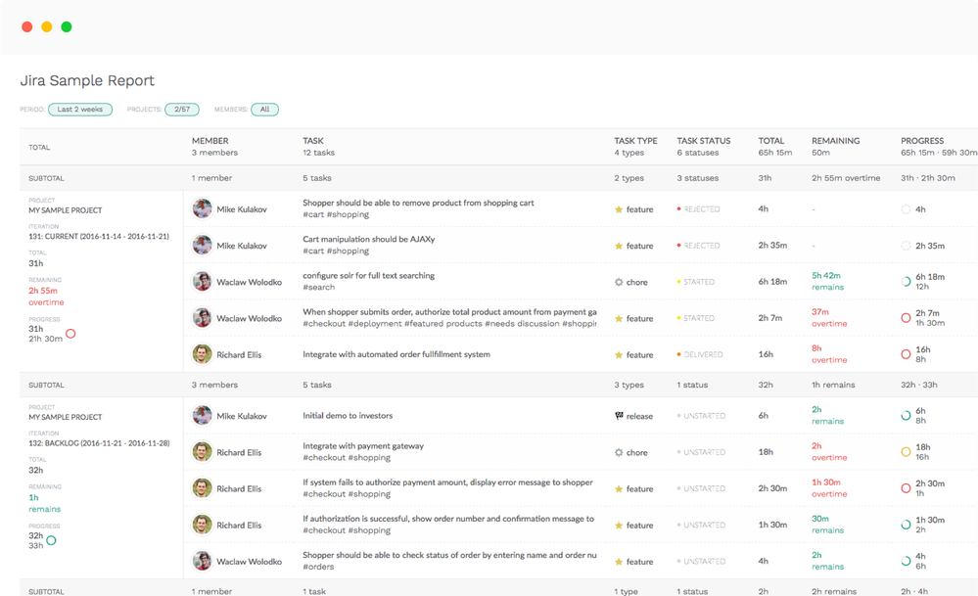The height and width of the screenshot is (596, 978).
Task: Click the TASK TYPE column header
Action: (635, 141)
